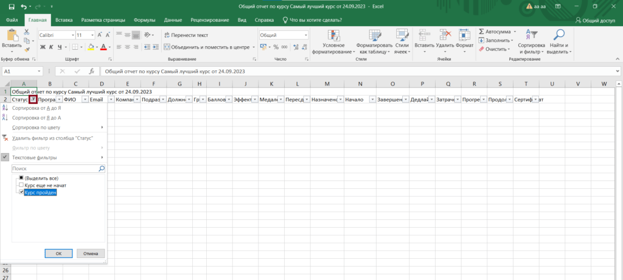The width and height of the screenshot is (623, 280).
Task: Click the Очистить clear button
Action: (x=494, y=49)
